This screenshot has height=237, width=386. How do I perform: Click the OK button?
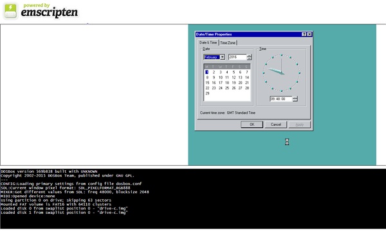pyautogui.click(x=252, y=125)
